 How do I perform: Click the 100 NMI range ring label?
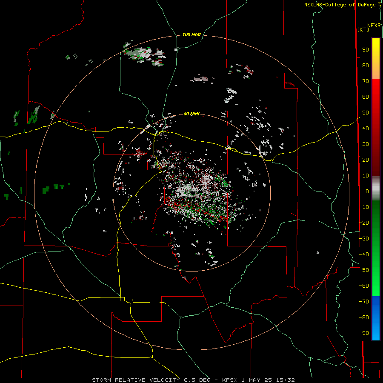tap(191, 34)
